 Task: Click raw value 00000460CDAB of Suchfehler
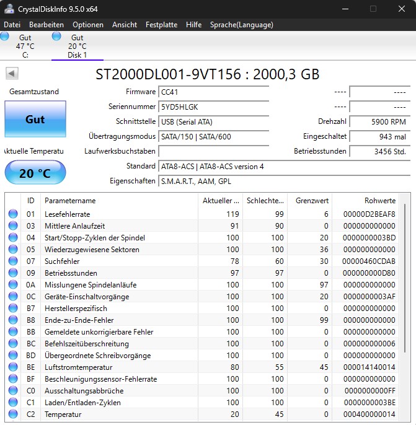369,261
